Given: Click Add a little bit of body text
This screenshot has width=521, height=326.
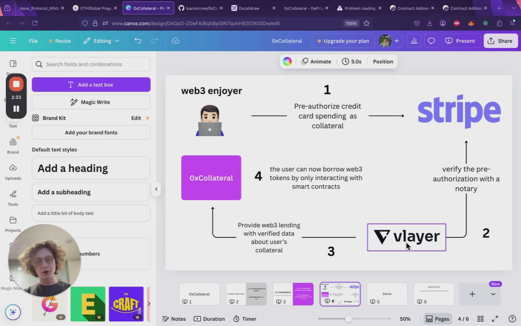Looking at the screenshot, I should 91,213.
